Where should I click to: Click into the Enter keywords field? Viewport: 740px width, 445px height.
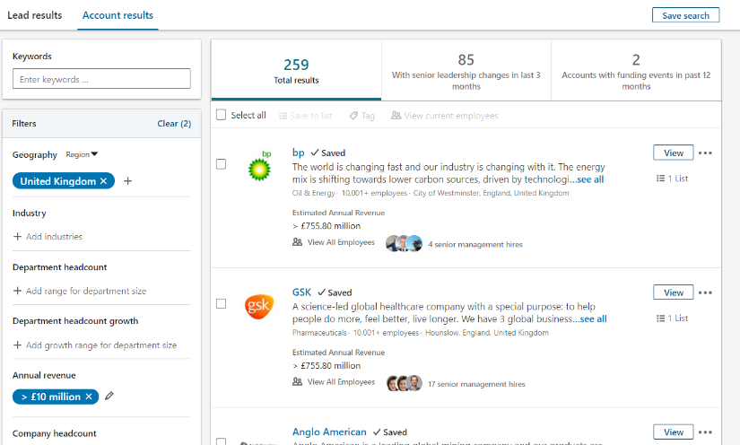(101, 79)
